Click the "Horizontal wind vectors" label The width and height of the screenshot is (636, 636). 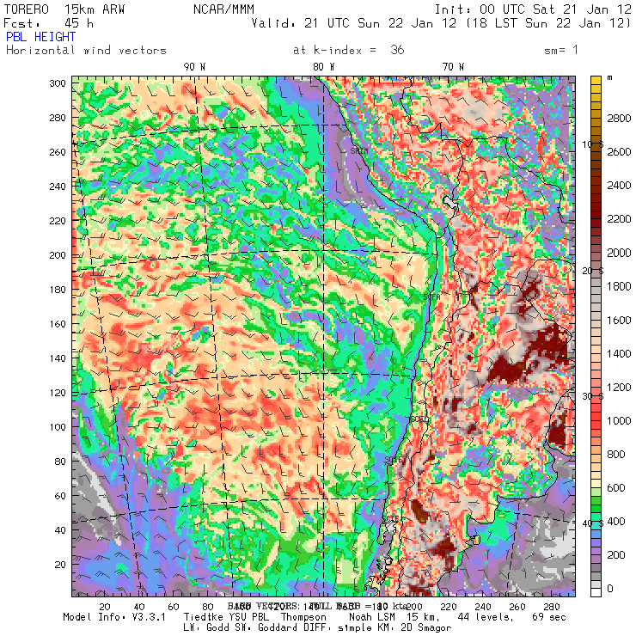tap(86, 51)
